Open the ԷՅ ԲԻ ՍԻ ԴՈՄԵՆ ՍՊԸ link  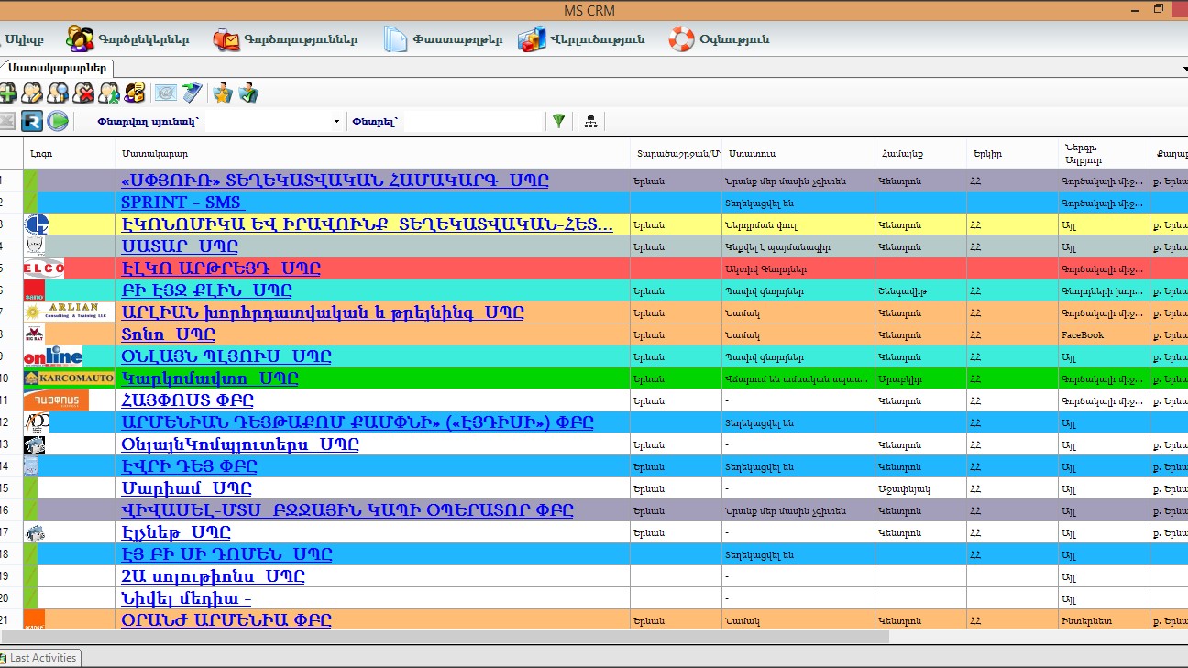point(226,554)
